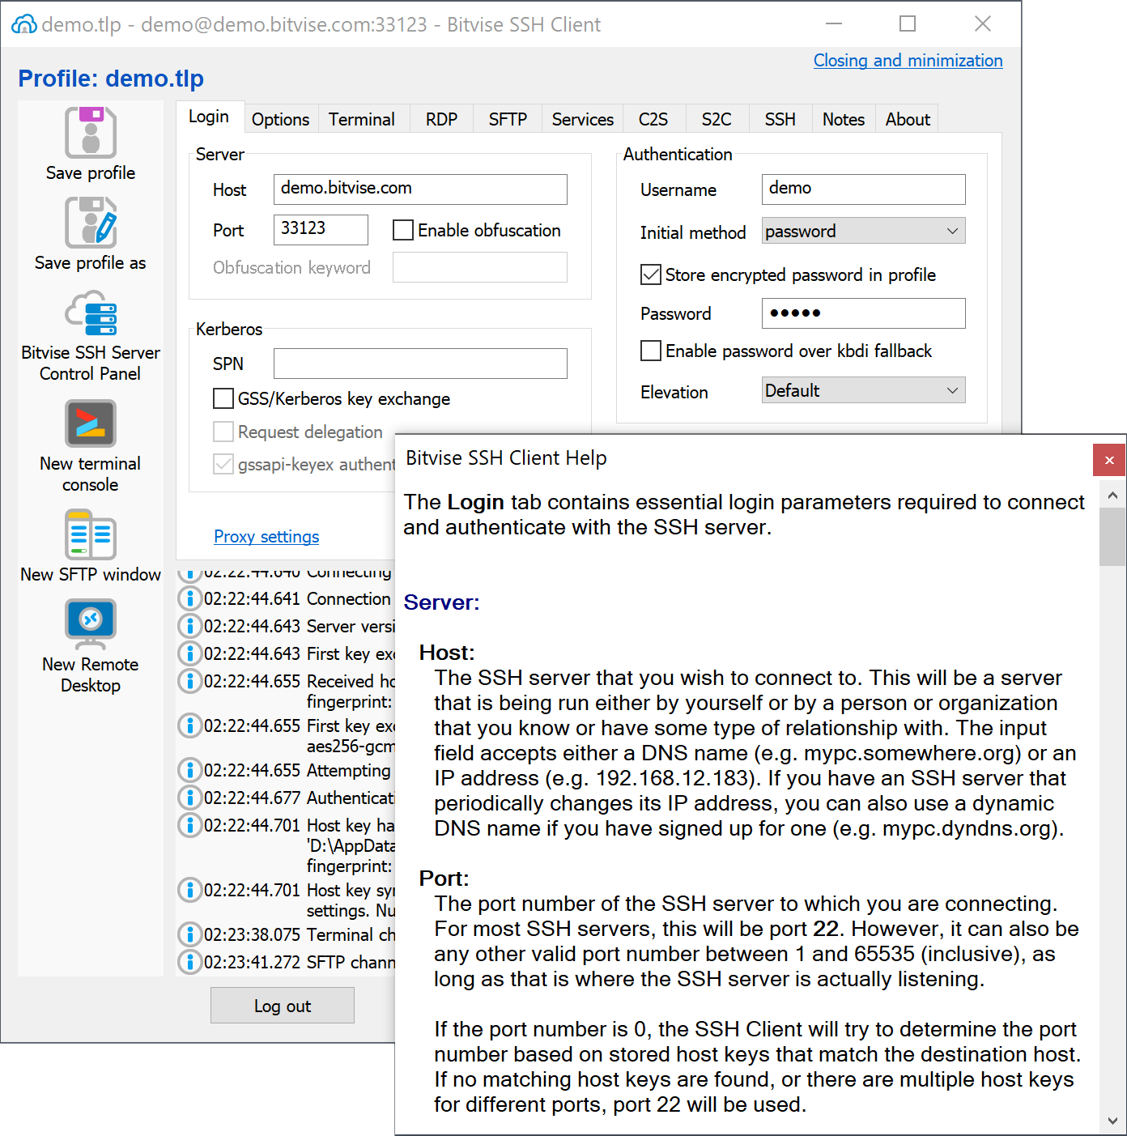Open Proxy settings link
1127x1136 pixels.
(x=266, y=536)
